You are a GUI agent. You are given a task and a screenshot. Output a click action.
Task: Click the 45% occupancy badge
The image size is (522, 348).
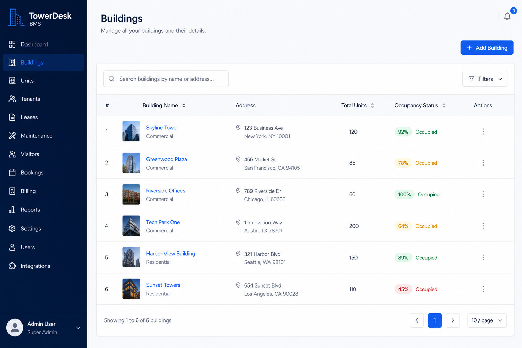point(403,289)
